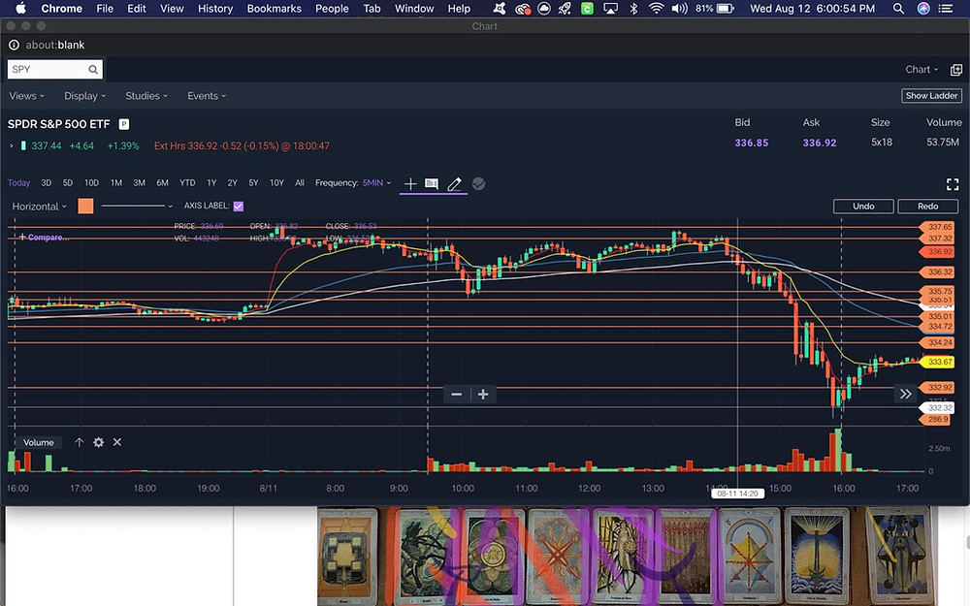Click the gray chart checkmark icon
Image resolution: width=970 pixels, height=606 pixels.
tap(478, 183)
